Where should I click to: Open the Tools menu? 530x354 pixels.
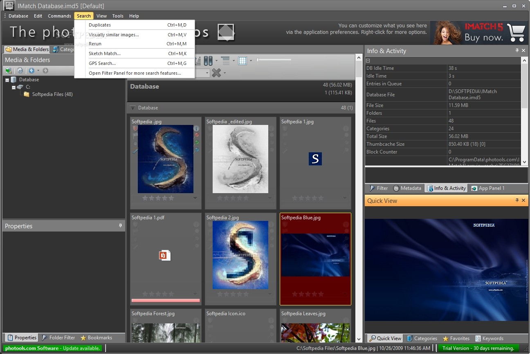coord(118,16)
